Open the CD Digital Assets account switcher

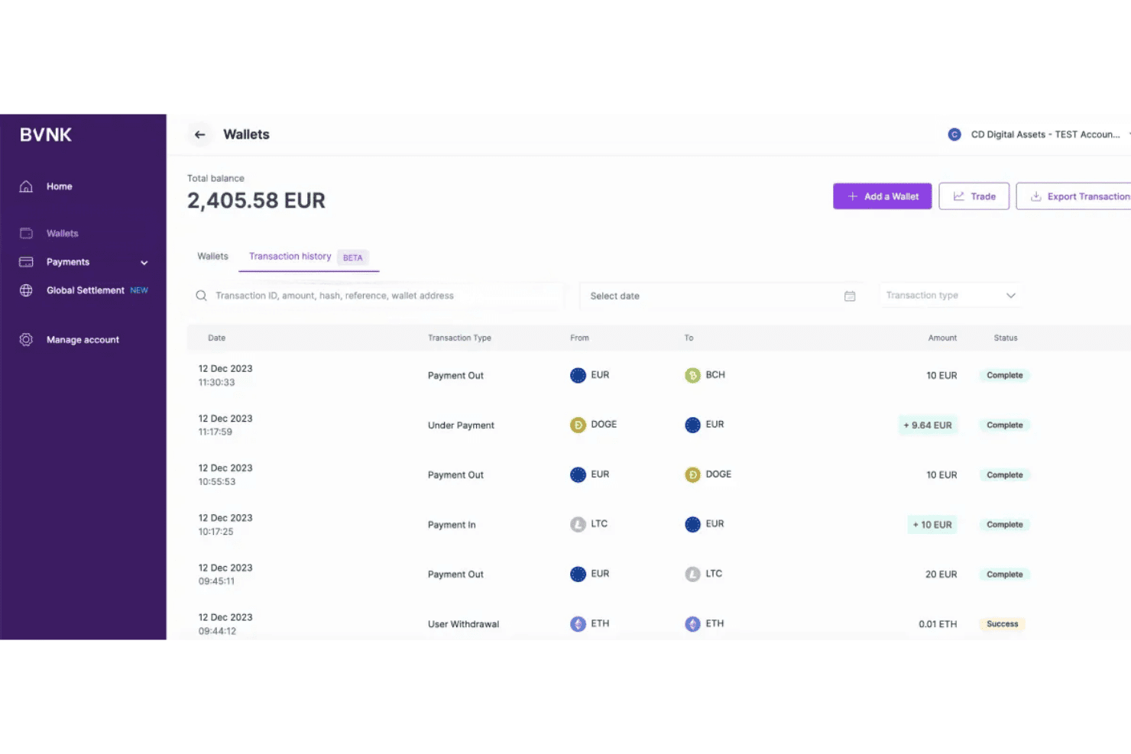pos(1039,134)
